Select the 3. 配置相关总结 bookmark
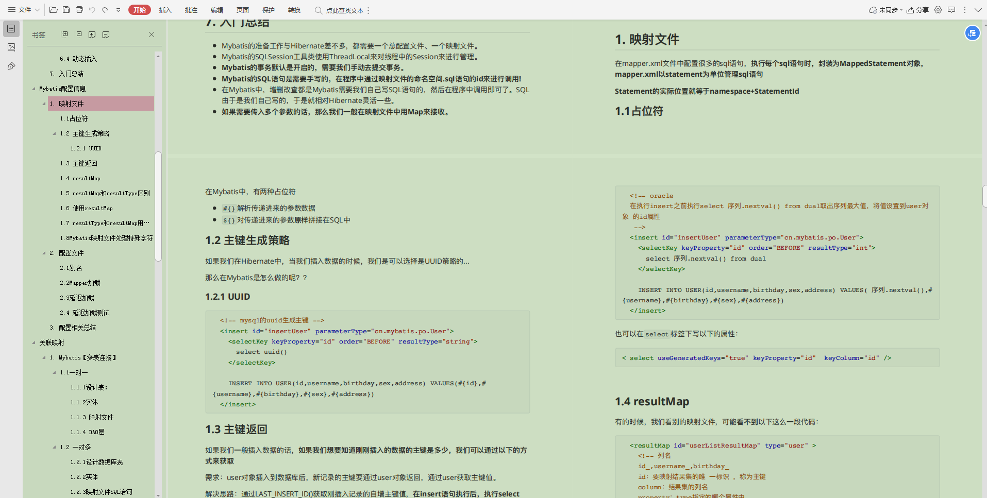Image resolution: width=987 pixels, height=498 pixels. click(73, 328)
